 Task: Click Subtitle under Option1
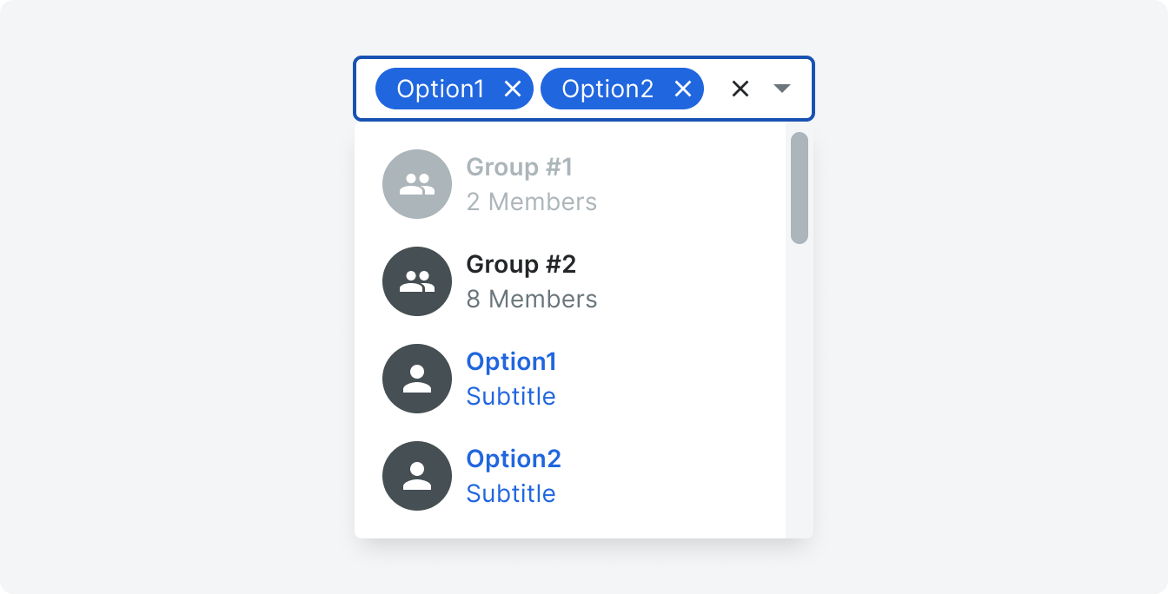coord(511,397)
